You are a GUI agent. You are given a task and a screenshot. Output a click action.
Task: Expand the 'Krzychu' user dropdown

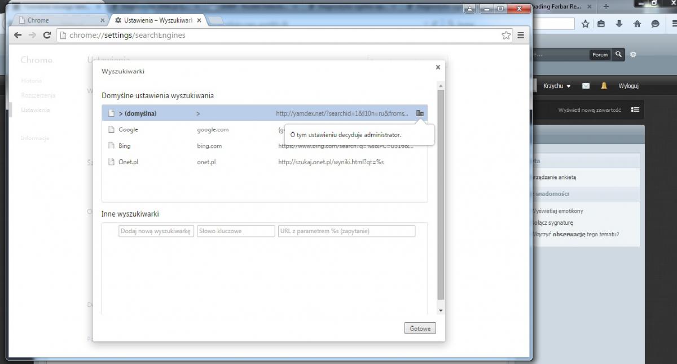click(557, 86)
